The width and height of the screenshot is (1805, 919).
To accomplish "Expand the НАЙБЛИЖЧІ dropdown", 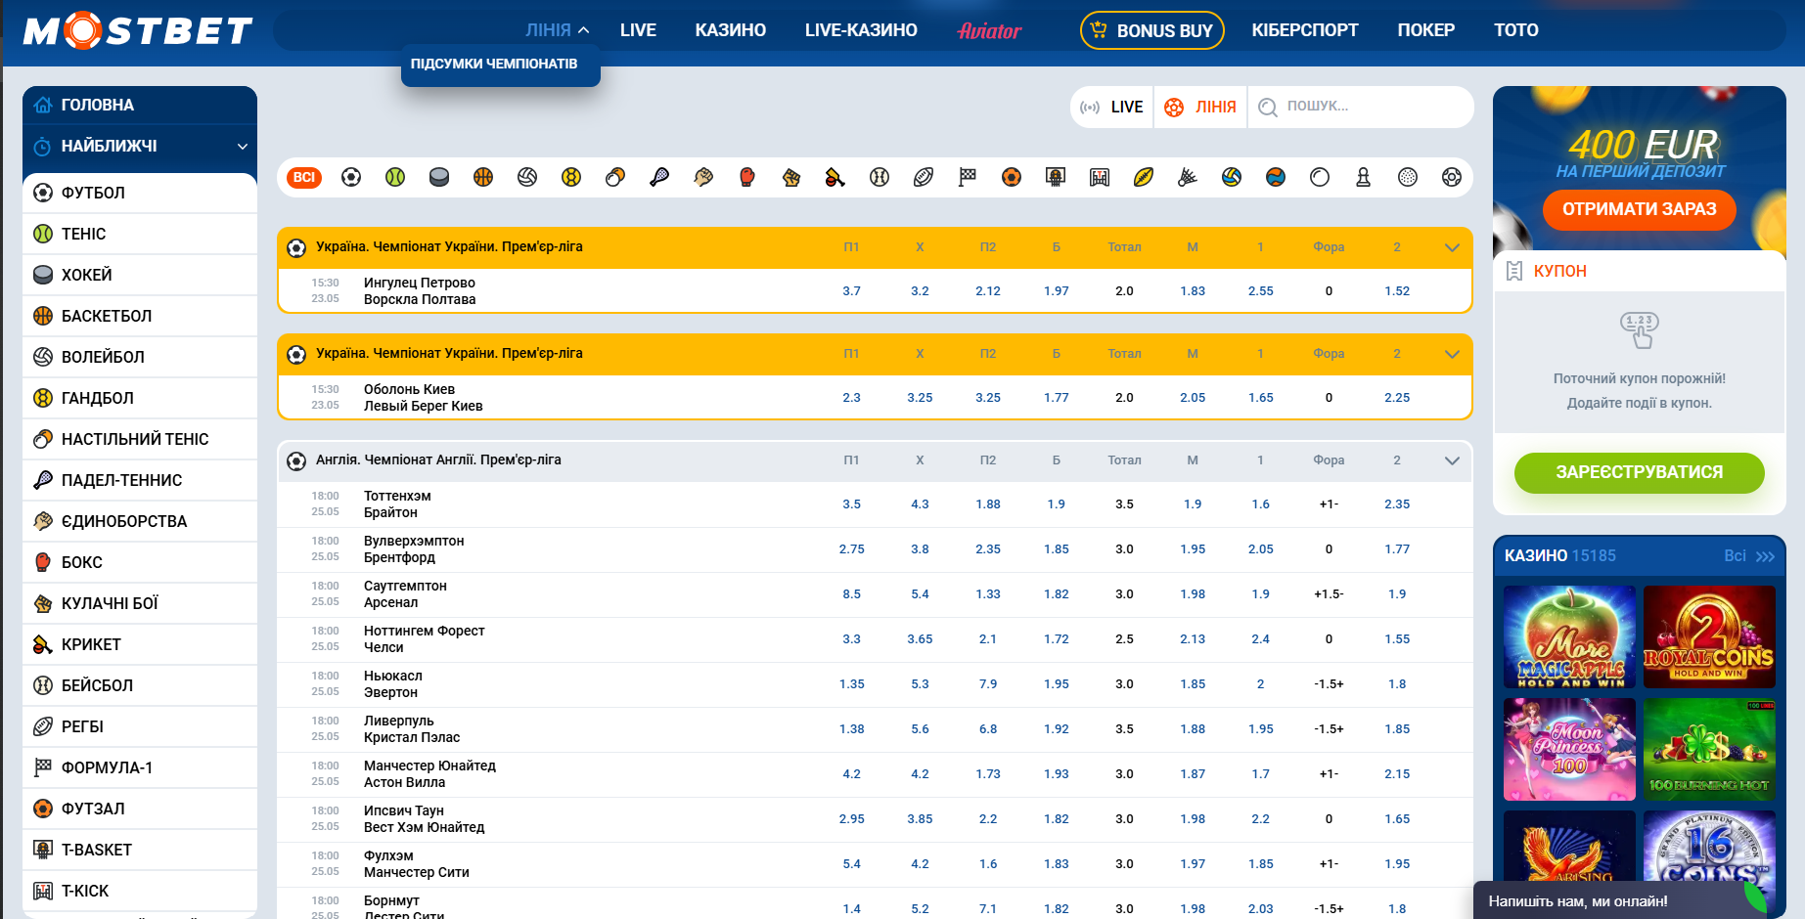I will click(x=140, y=146).
